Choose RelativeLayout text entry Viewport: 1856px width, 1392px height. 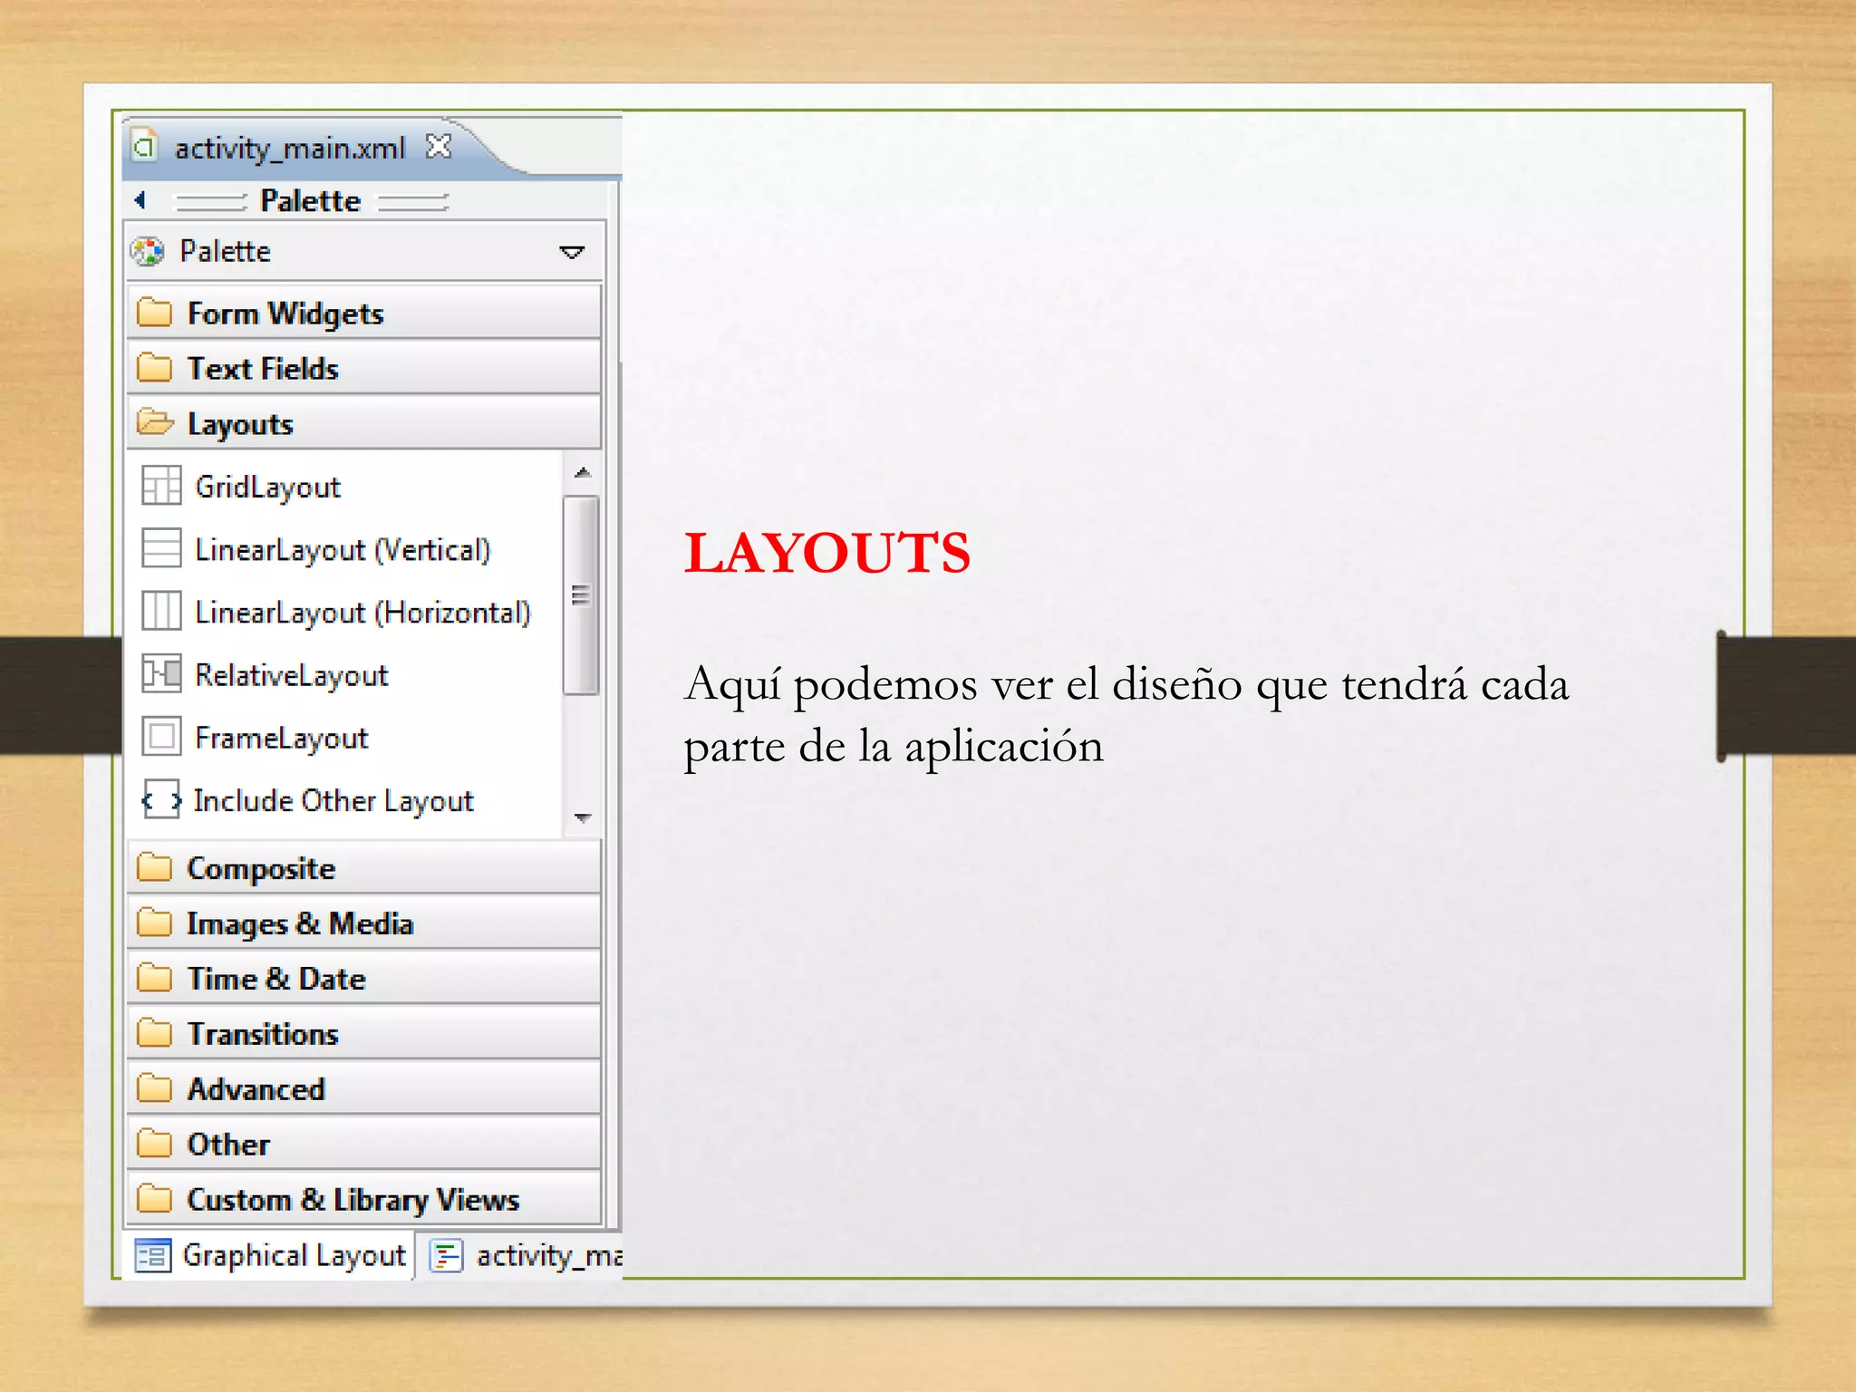292,674
